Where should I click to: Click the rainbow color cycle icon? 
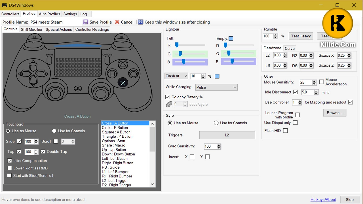tap(169, 104)
